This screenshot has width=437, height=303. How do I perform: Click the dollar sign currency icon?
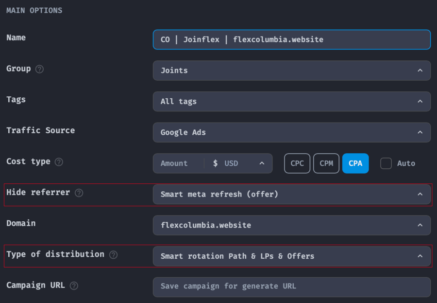point(215,163)
